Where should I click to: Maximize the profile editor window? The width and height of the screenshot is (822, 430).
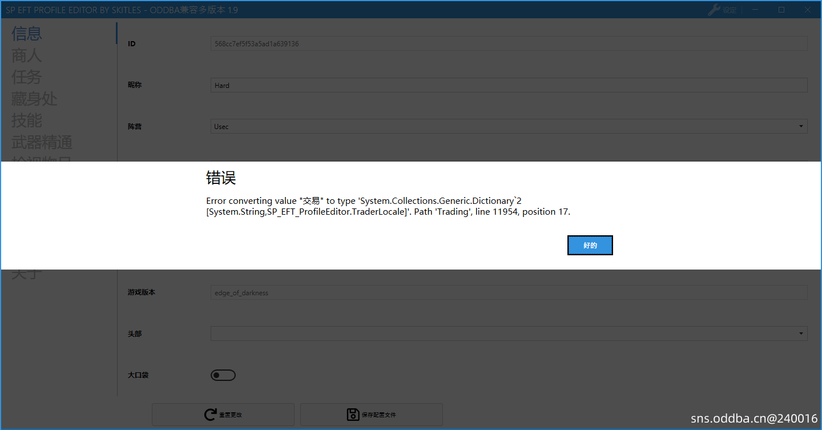point(781,10)
